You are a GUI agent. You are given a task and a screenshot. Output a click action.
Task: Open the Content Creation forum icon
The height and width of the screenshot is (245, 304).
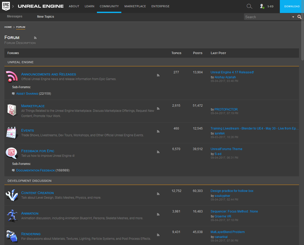point(11,194)
